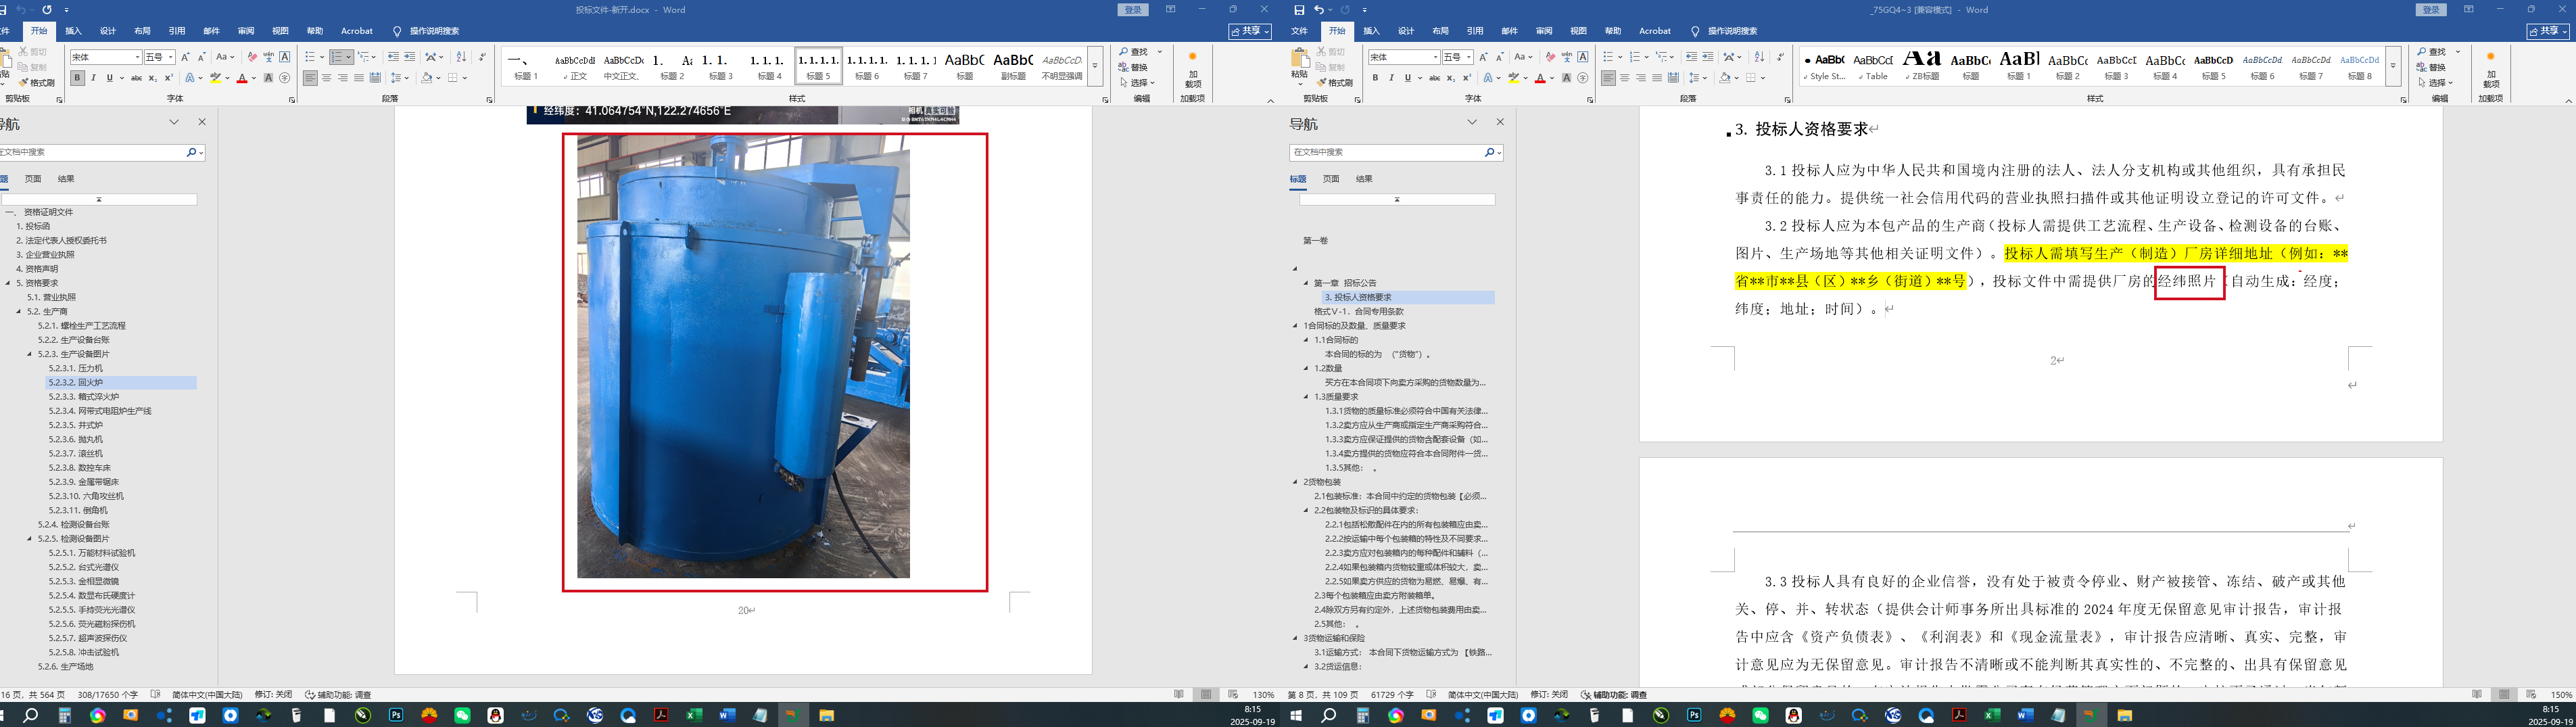The height and width of the screenshot is (727, 2576).
Task: Open Ribbon Display Options in the 投标文件 title bar
Action: coord(1171,10)
